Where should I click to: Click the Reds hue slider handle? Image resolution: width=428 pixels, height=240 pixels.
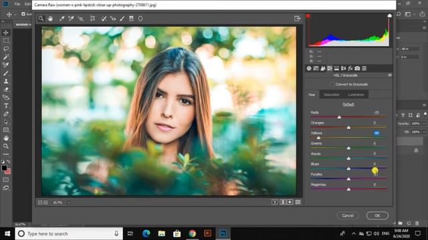pos(339,117)
